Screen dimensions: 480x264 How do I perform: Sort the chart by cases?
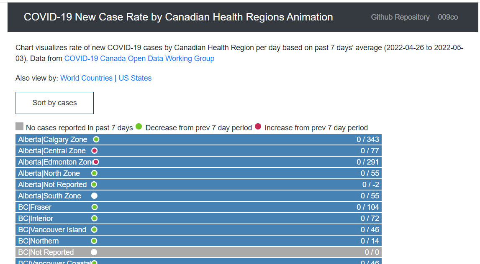click(x=54, y=103)
